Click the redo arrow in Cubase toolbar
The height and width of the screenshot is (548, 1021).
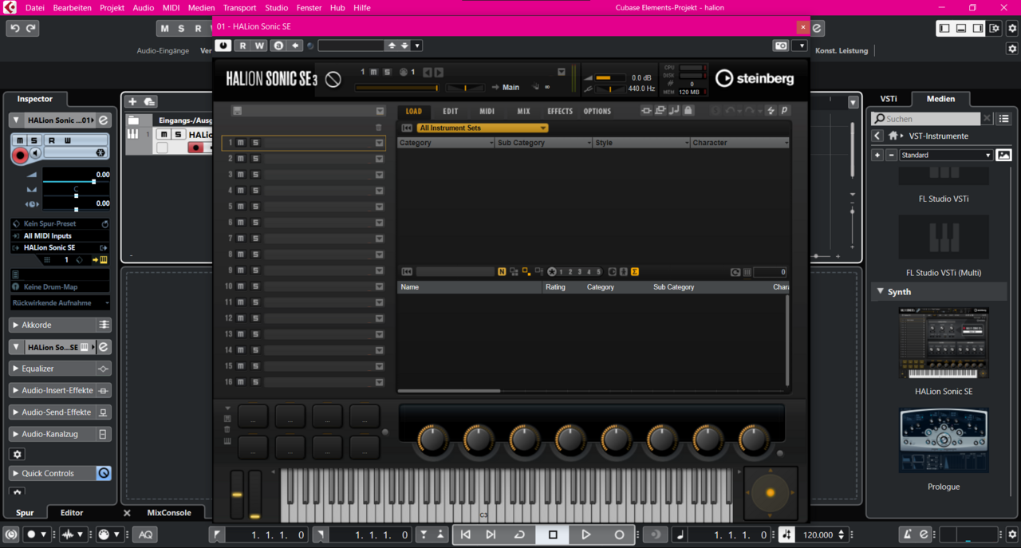(x=31, y=28)
